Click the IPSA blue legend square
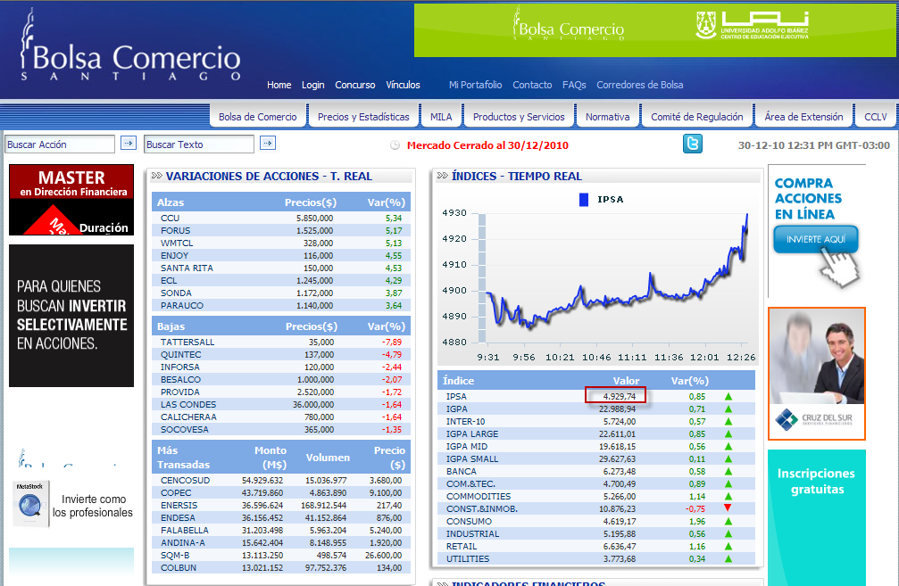This screenshot has height=586, width=899. [x=584, y=199]
